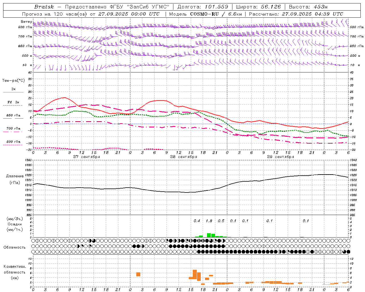Click the Прогноз на 120 часа(ов) text
The width and height of the screenshot is (365, 292).
[x=55, y=14]
